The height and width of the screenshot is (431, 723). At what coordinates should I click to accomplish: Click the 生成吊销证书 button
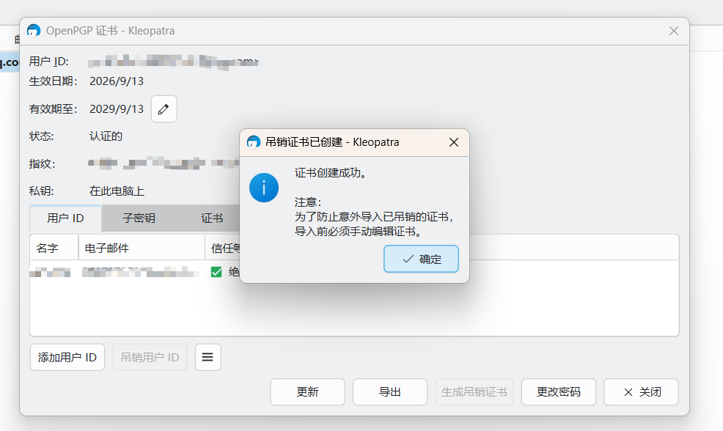[x=474, y=392]
